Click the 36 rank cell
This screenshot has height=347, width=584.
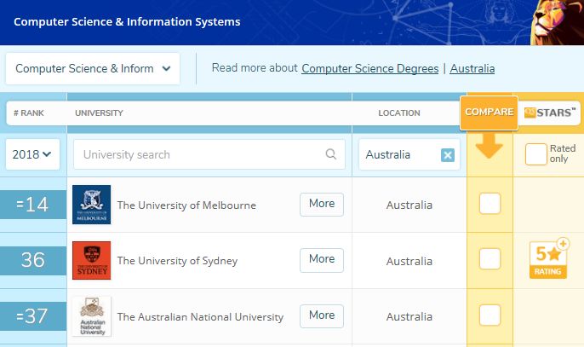point(32,260)
